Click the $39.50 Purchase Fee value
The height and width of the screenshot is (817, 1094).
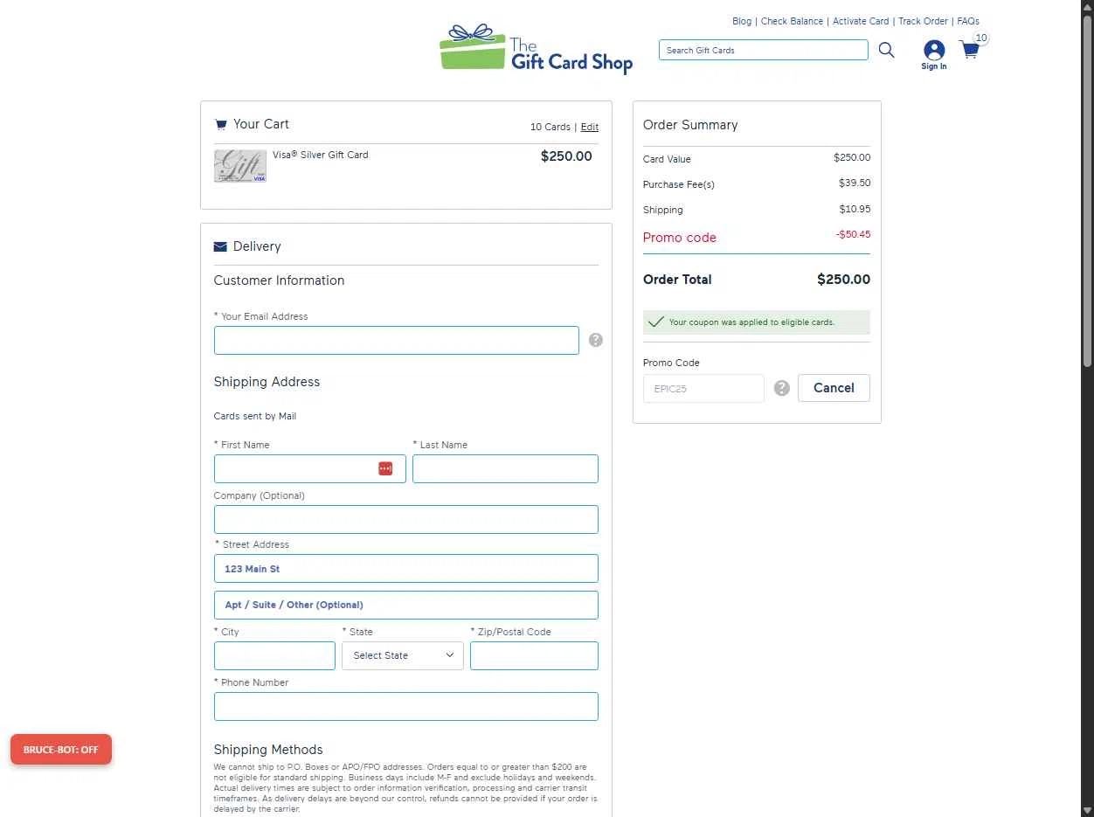(x=855, y=183)
